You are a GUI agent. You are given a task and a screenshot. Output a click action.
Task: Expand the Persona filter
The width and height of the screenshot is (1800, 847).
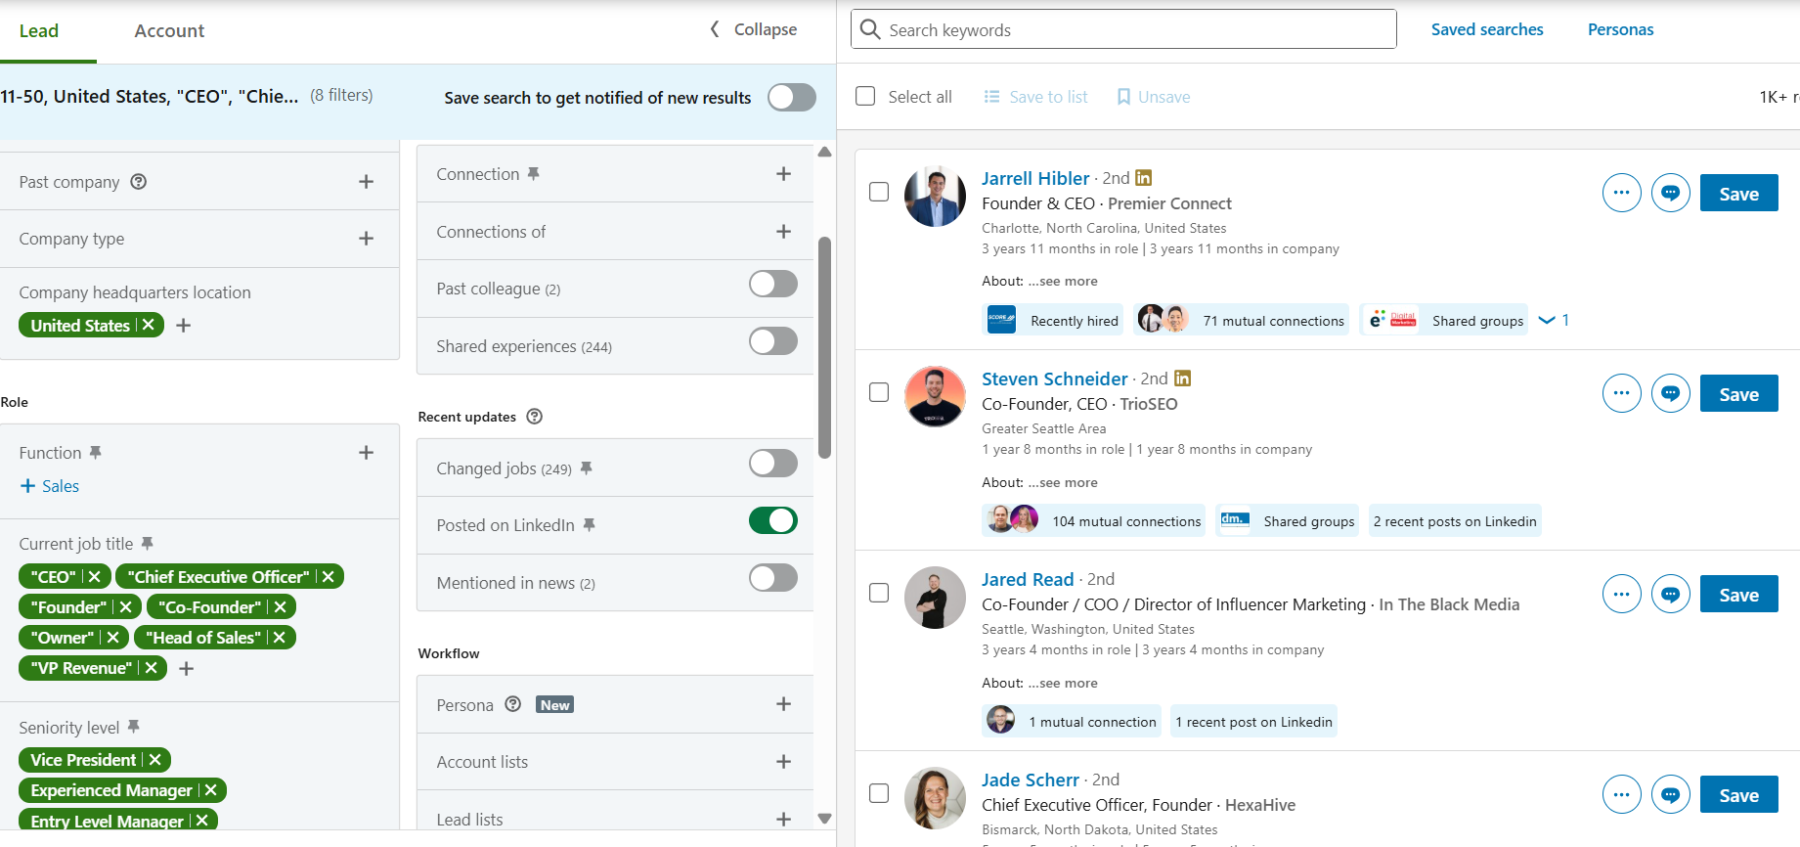pos(783,704)
